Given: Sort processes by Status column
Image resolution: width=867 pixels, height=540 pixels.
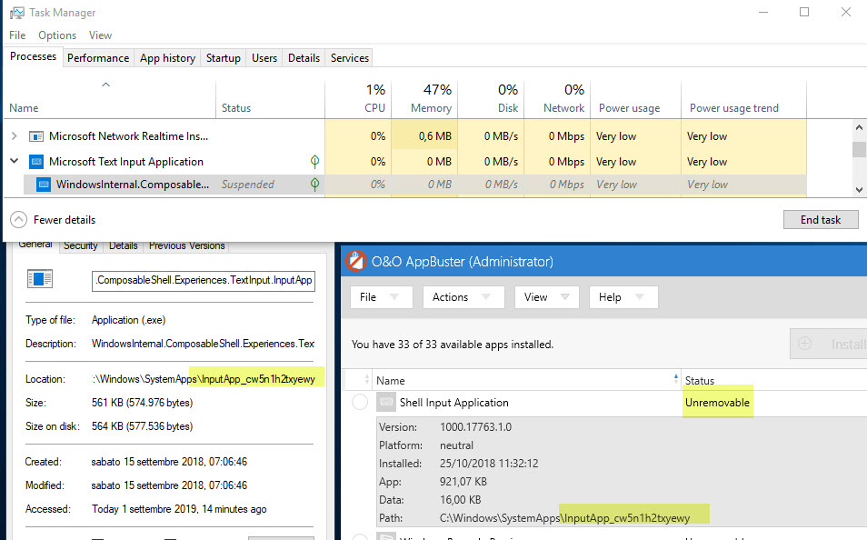Looking at the screenshot, I should tap(270, 99).
